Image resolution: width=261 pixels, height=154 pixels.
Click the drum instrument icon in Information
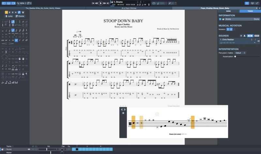tap(223, 19)
